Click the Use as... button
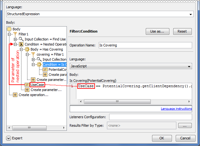200x146 pixels. click(157, 31)
